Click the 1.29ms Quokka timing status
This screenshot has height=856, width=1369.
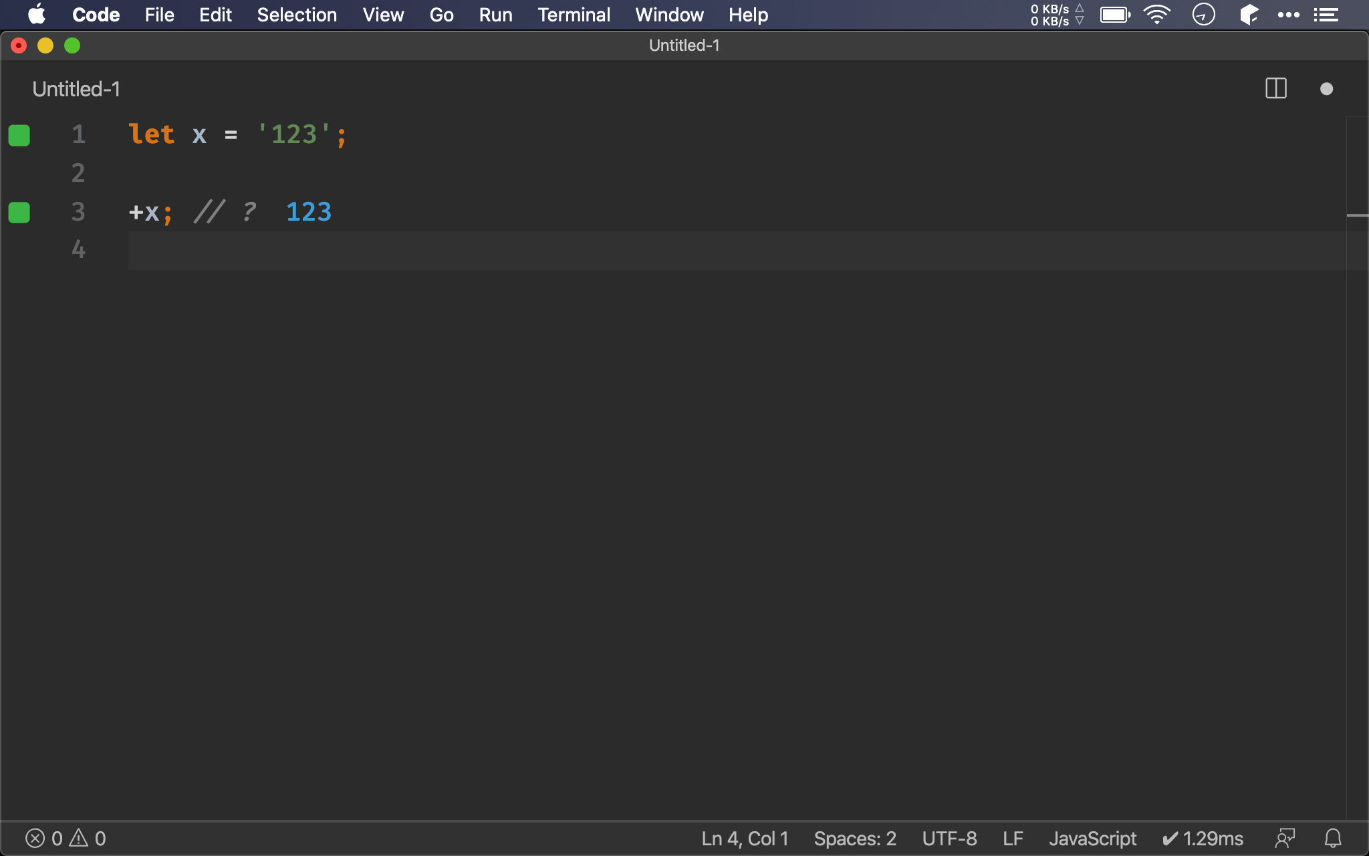coord(1203,838)
